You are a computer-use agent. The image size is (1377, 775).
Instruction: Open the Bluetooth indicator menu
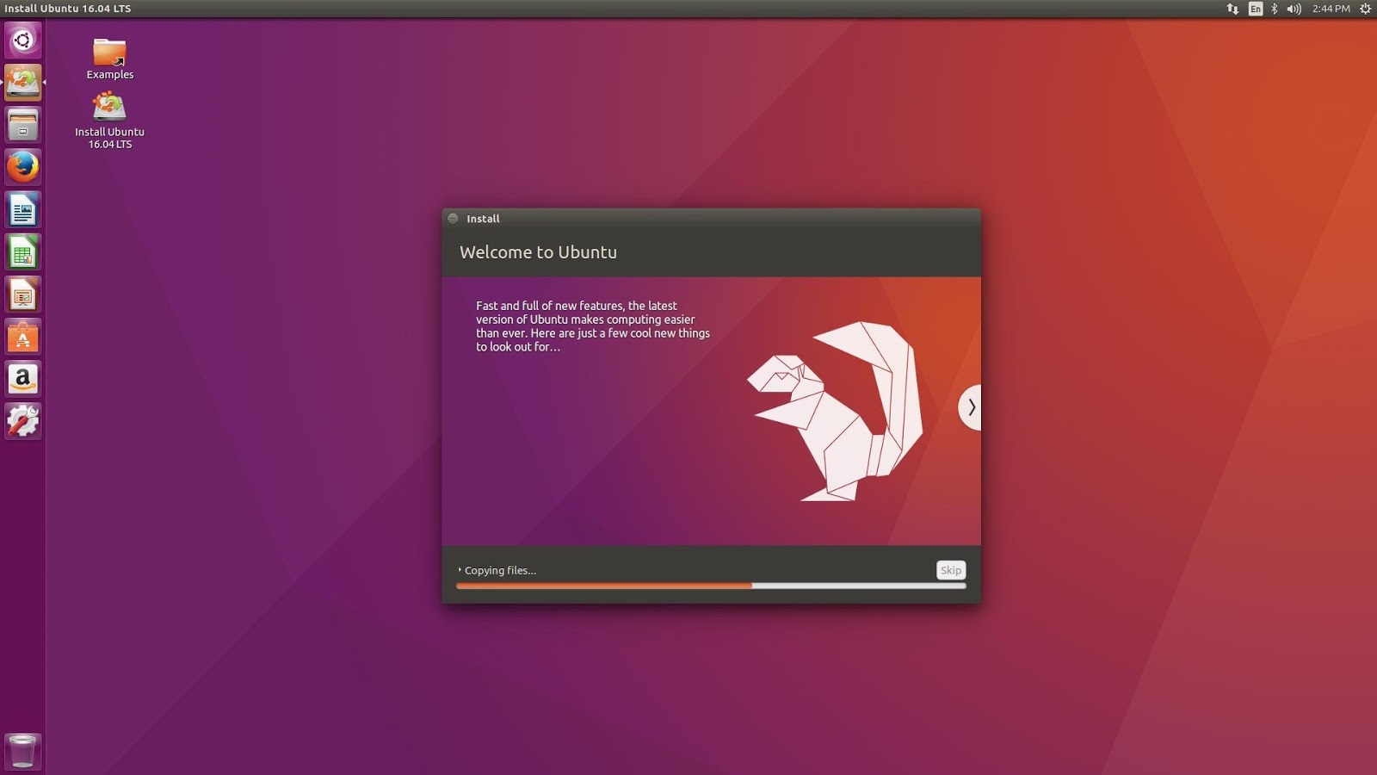(x=1275, y=9)
